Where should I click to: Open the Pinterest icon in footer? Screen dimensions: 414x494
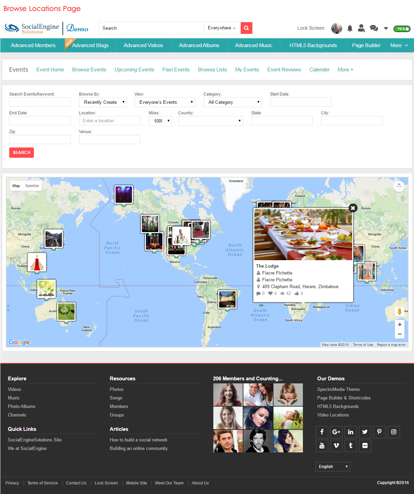(x=379, y=432)
